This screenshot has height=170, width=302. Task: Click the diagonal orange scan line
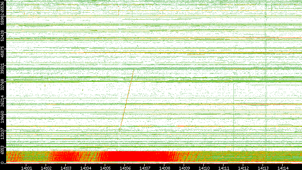pos(127,100)
